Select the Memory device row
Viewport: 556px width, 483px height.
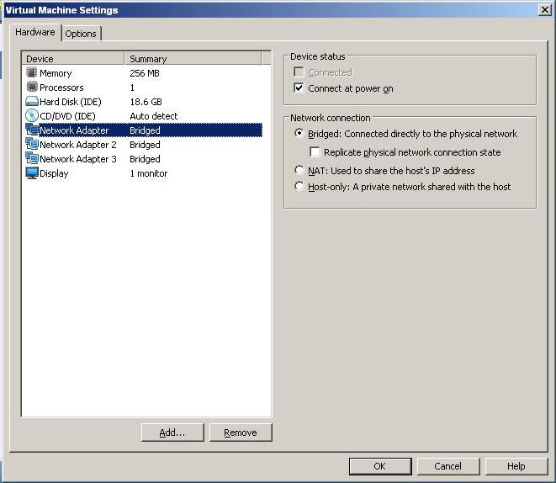click(144, 73)
